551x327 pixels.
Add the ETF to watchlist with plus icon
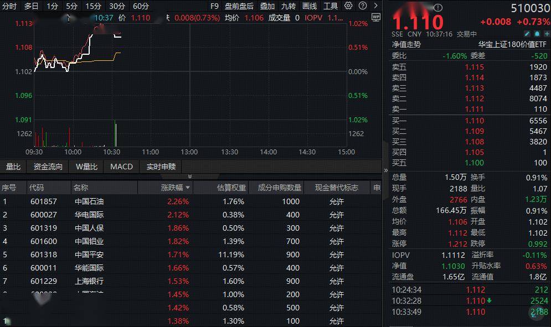pyautogui.click(x=545, y=34)
